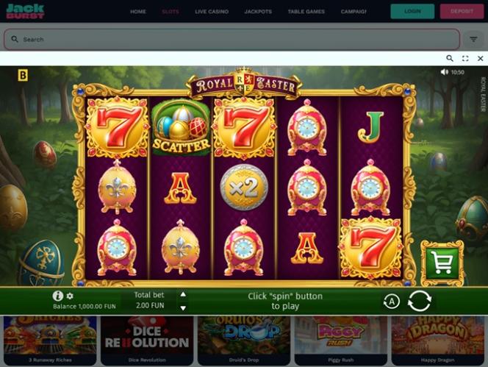
Task: Open the game info icon
Action: (58, 296)
